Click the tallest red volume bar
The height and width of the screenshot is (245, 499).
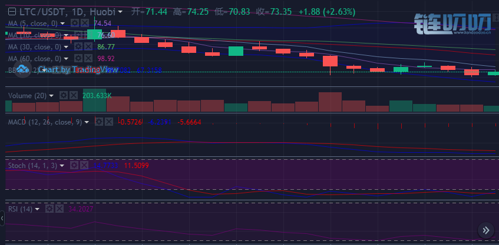click(x=330, y=102)
